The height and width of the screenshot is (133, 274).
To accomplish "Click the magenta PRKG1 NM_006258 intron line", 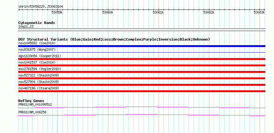I will click(142, 115).
